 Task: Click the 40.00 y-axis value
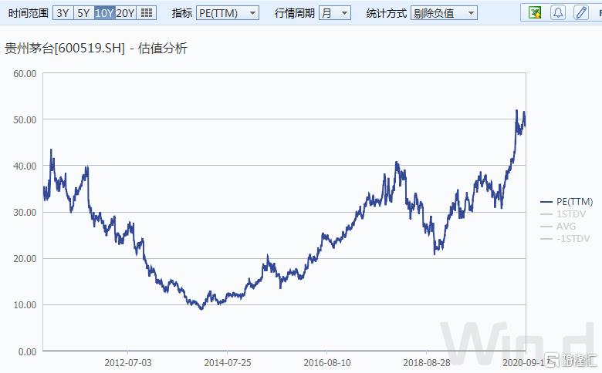click(x=25, y=166)
